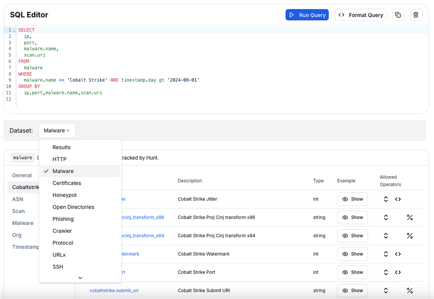434x299 pixels.
Task: Show example for Cobalt Strike Watermark
Action: [x=352, y=254]
